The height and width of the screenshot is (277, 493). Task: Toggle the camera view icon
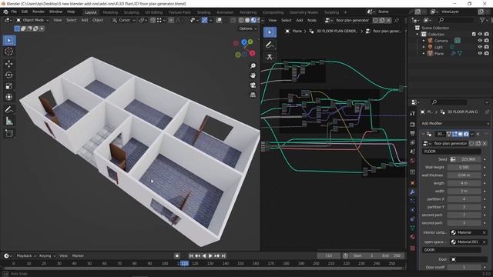click(x=253, y=85)
